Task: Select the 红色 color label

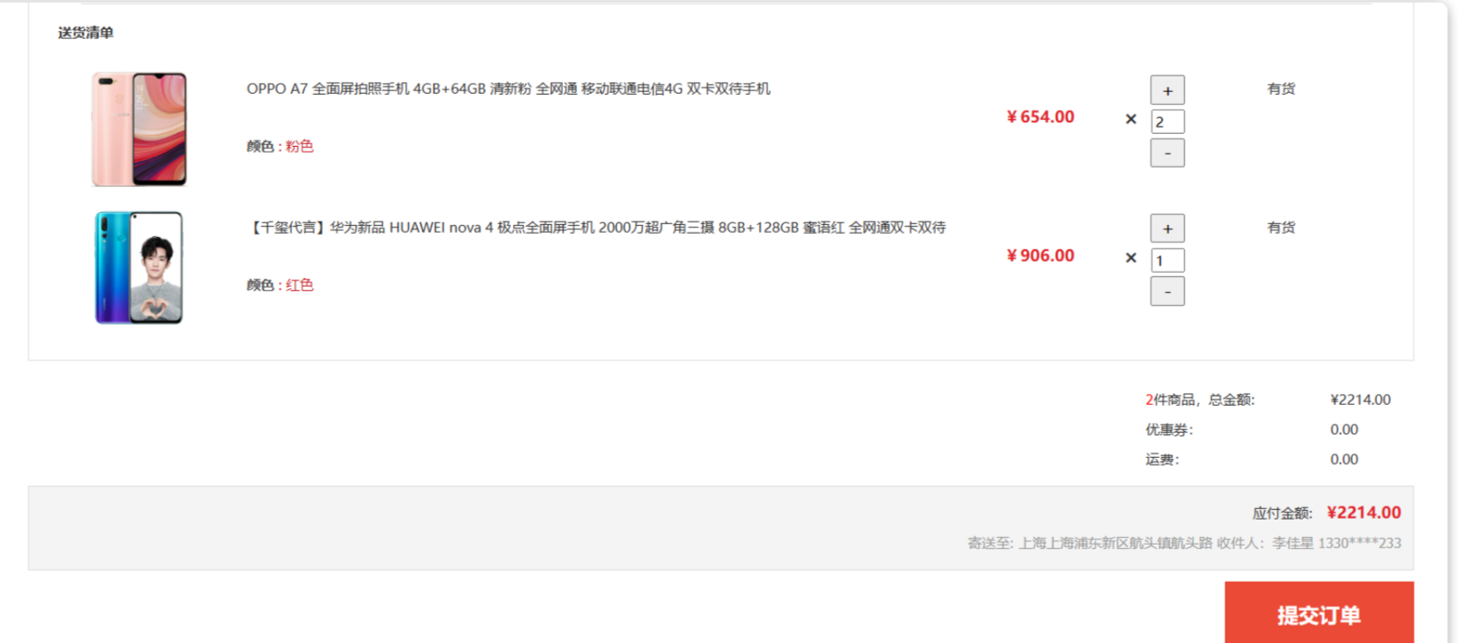Action: [299, 285]
